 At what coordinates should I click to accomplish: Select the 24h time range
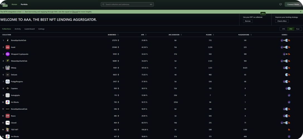coord(283,29)
